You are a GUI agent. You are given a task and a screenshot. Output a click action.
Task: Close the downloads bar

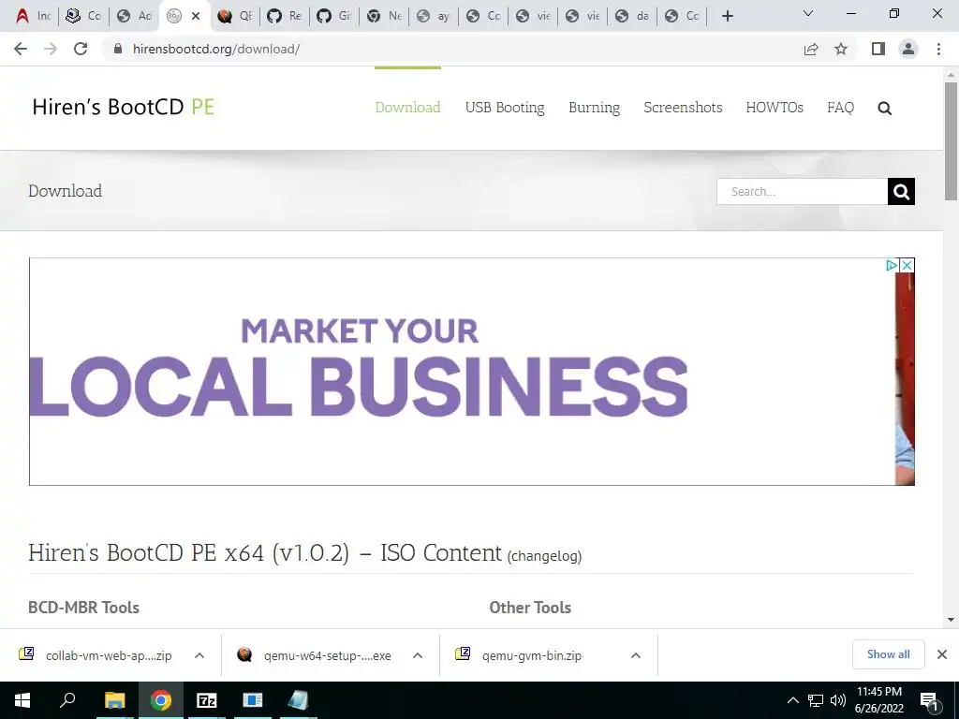coord(942,654)
